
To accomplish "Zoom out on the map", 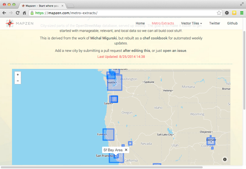I will click(x=18, y=81).
